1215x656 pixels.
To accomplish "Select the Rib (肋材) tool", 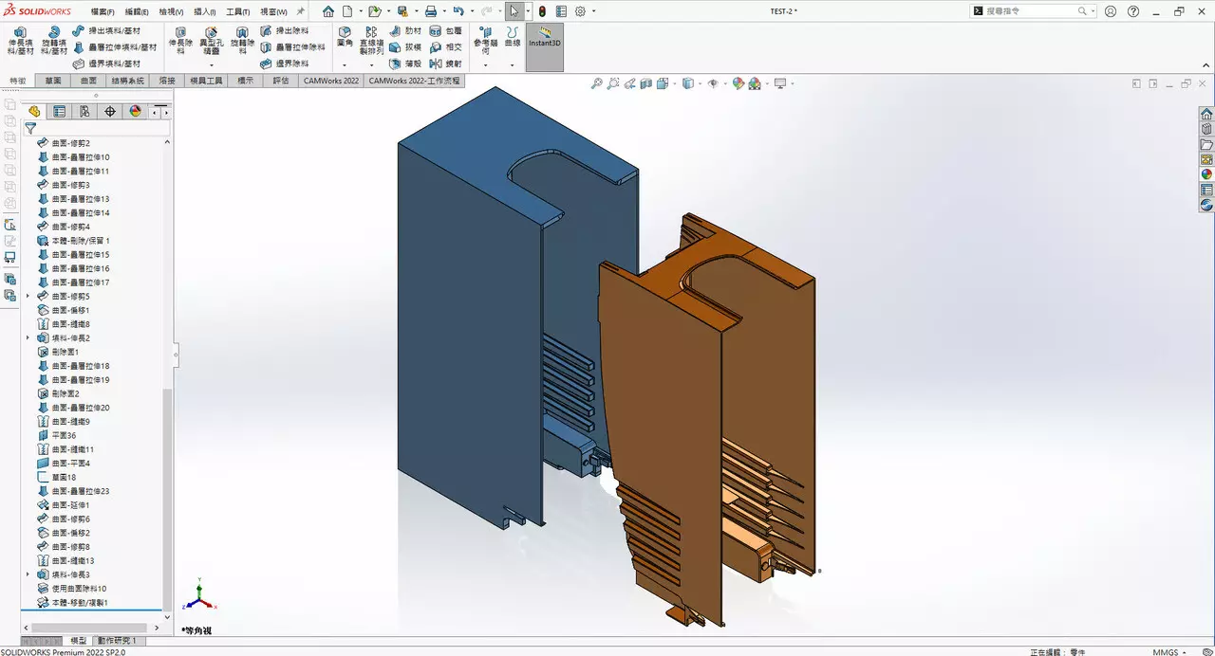I will point(407,31).
